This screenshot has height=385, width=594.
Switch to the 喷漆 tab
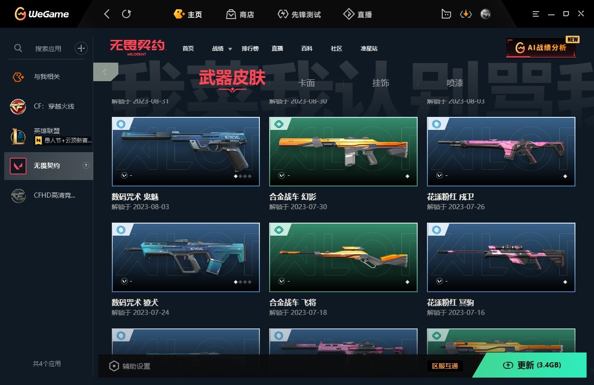tap(455, 83)
